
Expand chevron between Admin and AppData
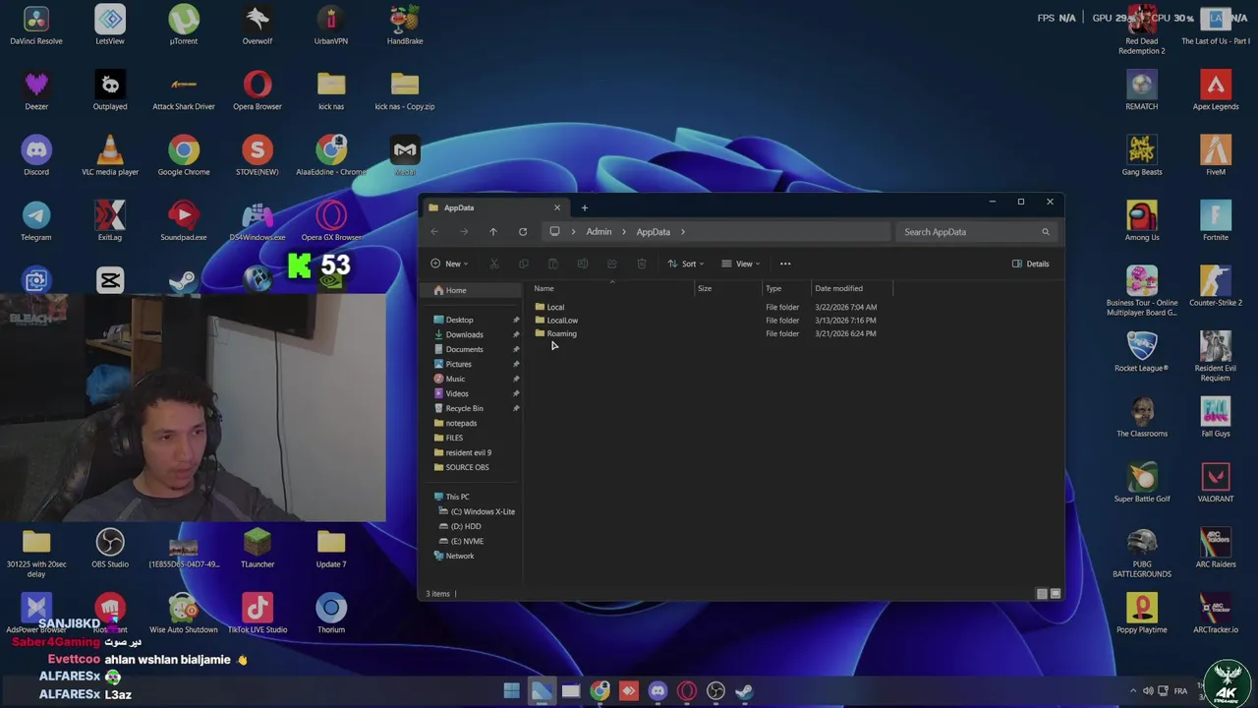click(x=624, y=232)
